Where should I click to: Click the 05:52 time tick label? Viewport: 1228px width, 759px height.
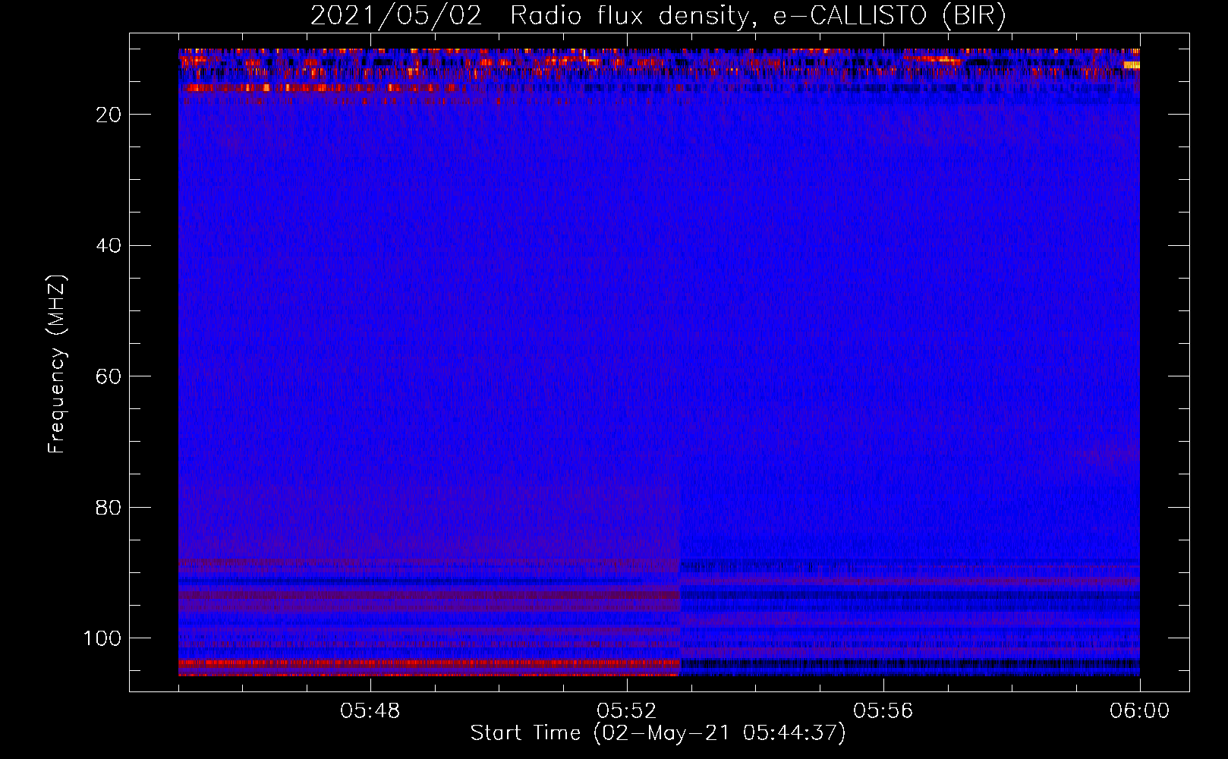click(626, 711)
